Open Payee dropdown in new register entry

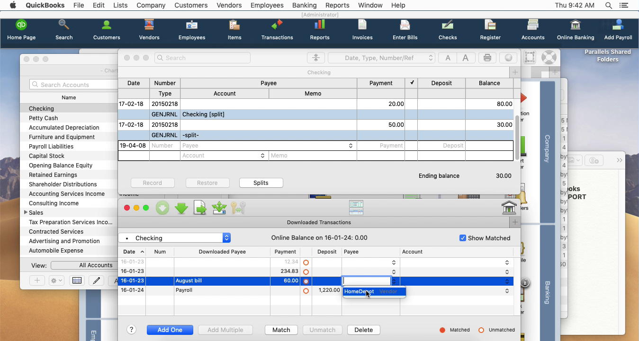351,146
